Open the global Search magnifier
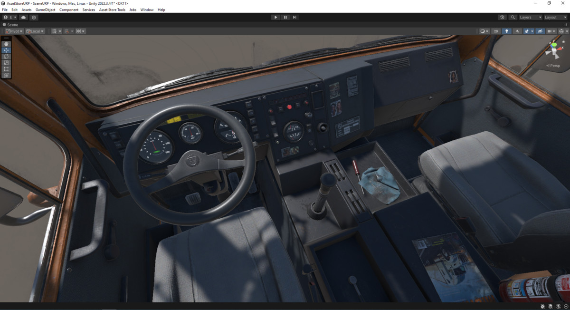This screenshot has width=570, height=310. (513, 17)
